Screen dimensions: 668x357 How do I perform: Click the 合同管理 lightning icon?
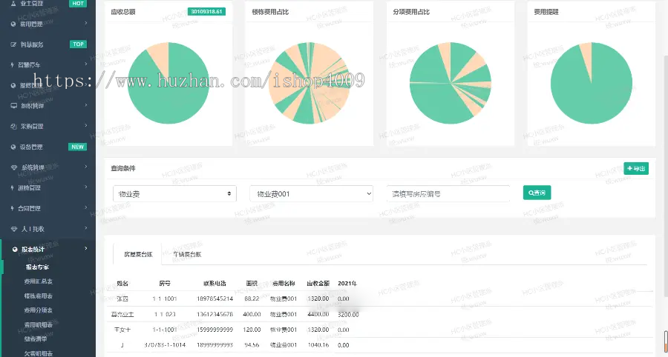pos(13,208)
